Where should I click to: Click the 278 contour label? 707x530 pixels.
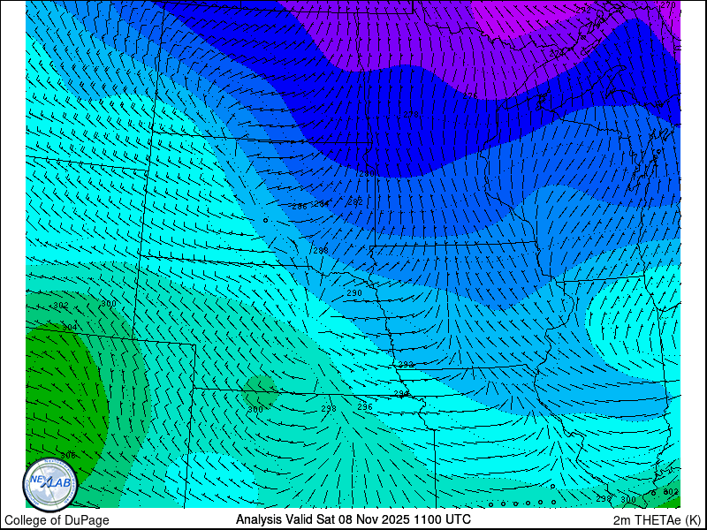[411, 115]
